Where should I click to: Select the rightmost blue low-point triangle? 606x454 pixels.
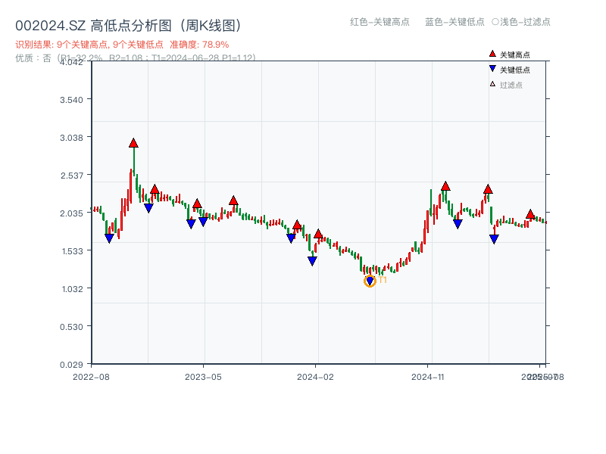[494, 239]
